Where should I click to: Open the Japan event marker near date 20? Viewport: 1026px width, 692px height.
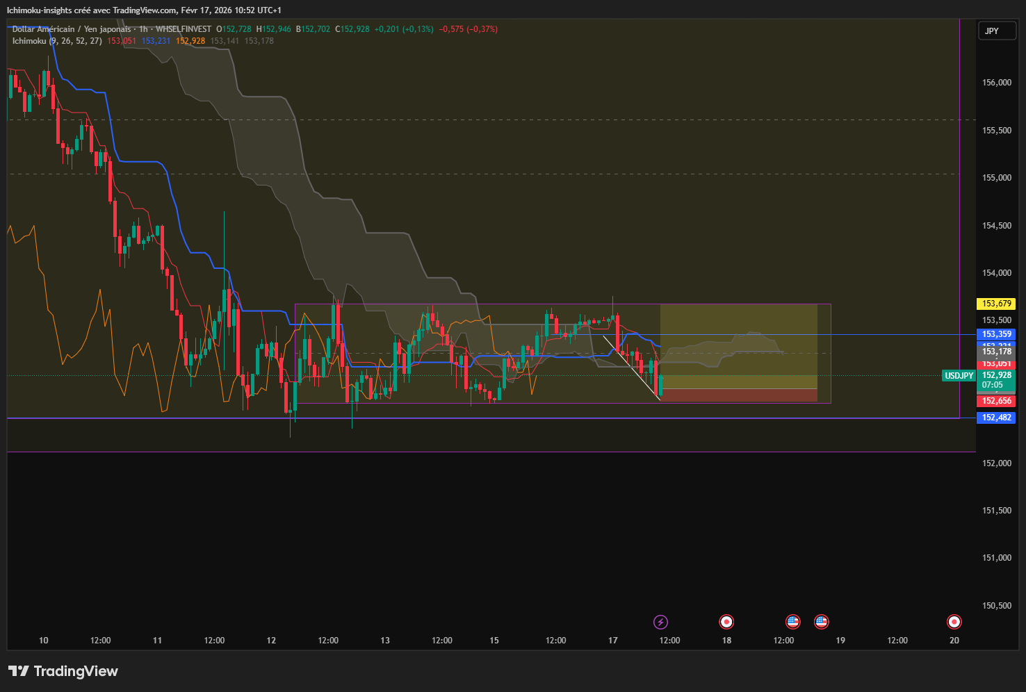[954, 622]
